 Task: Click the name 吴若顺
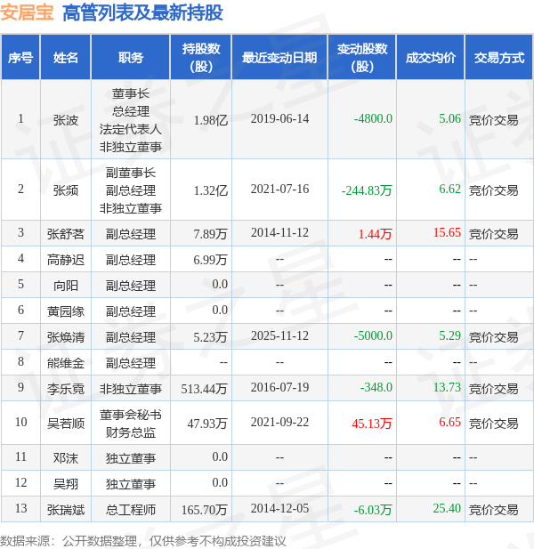(66, 424)
